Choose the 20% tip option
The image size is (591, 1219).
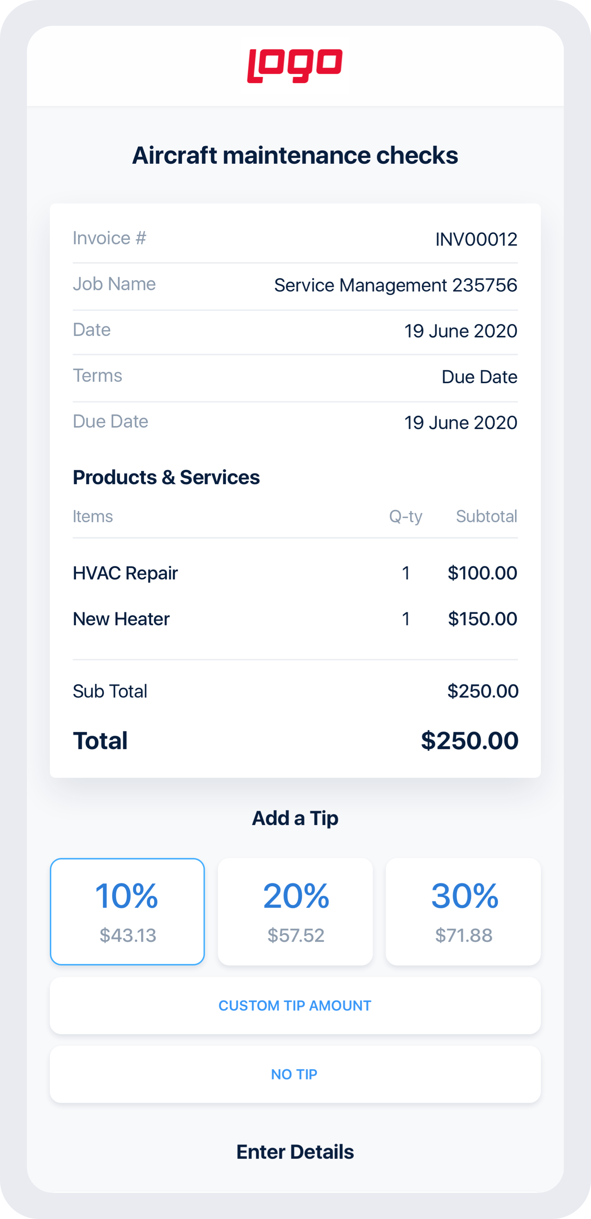click(295, 911)
